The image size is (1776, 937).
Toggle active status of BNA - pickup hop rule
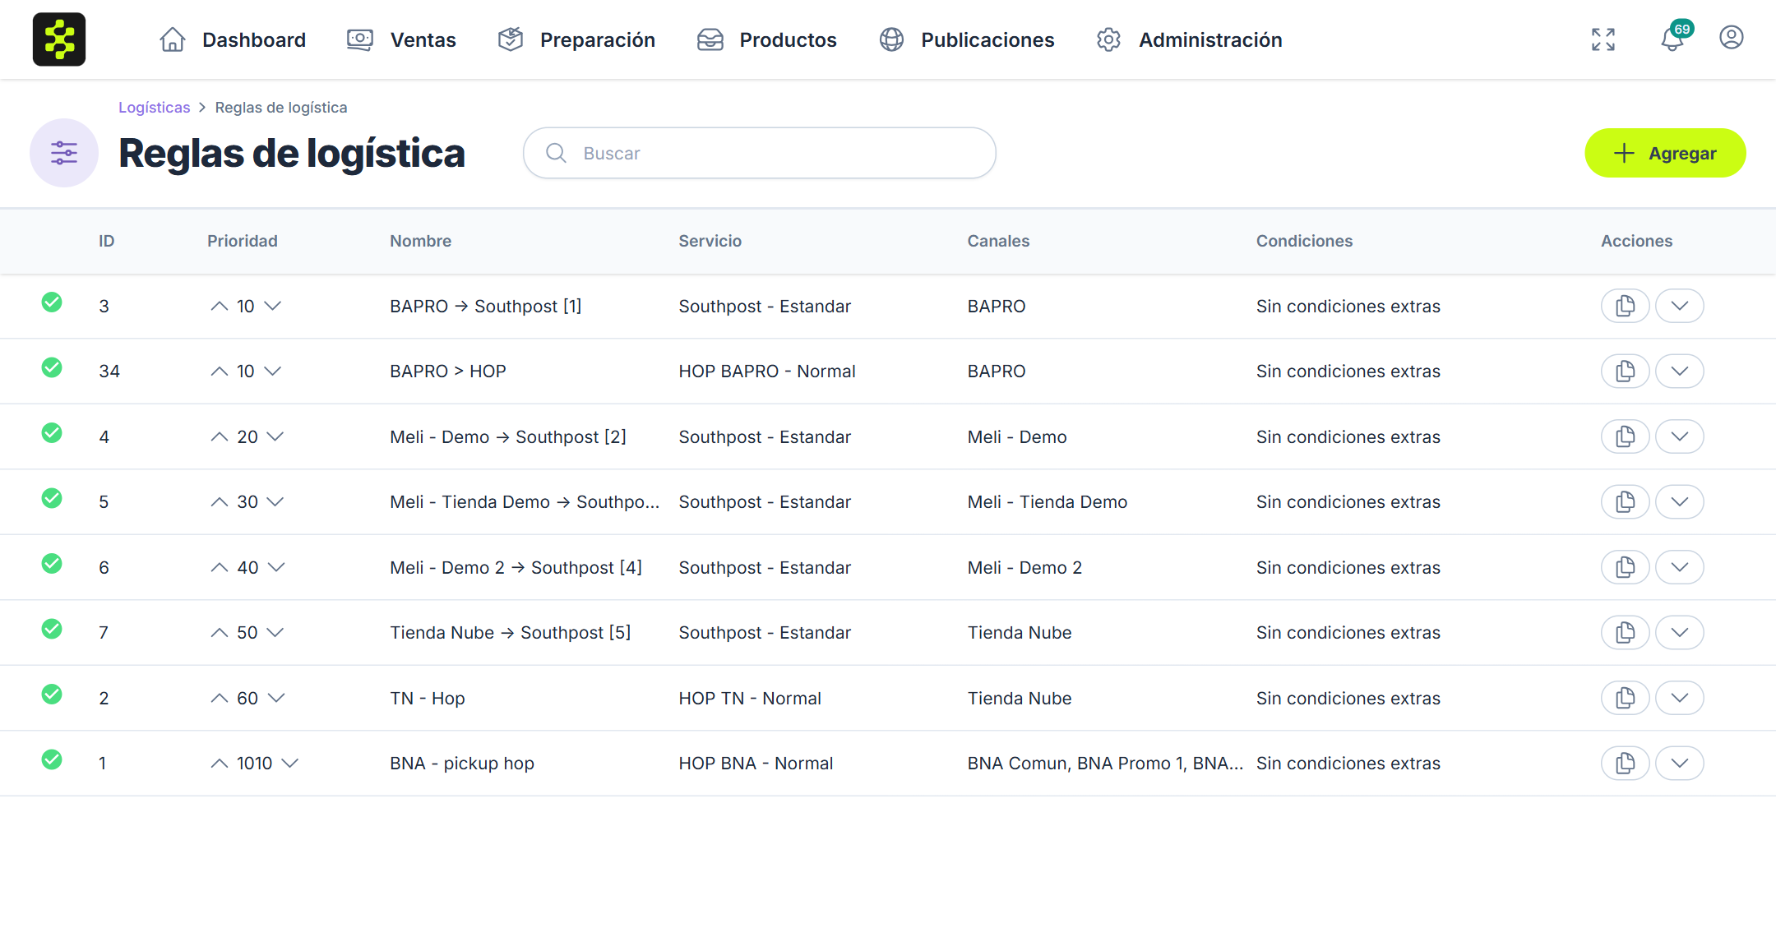52,759
